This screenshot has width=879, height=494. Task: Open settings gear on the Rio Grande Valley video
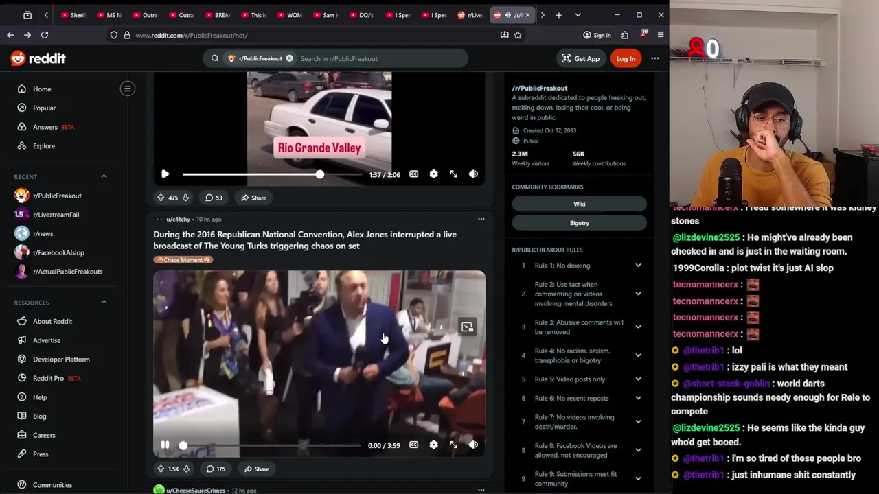[433, 174]
